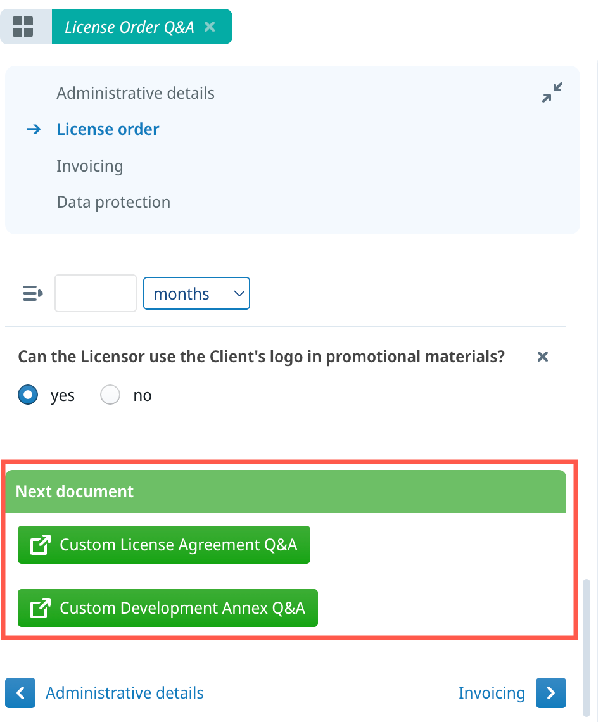Click the indent list icon beside duration field
Screen dimensions: 603x722
pos(32,293)
